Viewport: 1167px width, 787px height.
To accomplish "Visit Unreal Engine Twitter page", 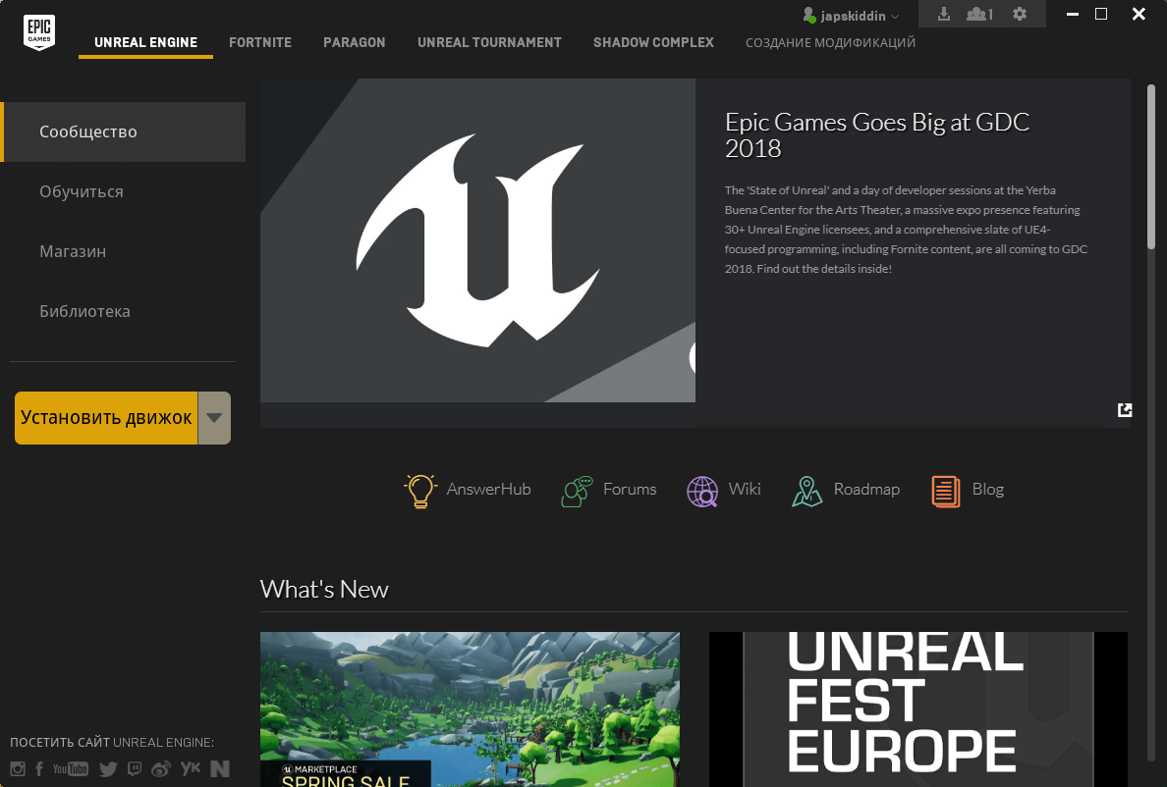I will click(x=109, y=769).
